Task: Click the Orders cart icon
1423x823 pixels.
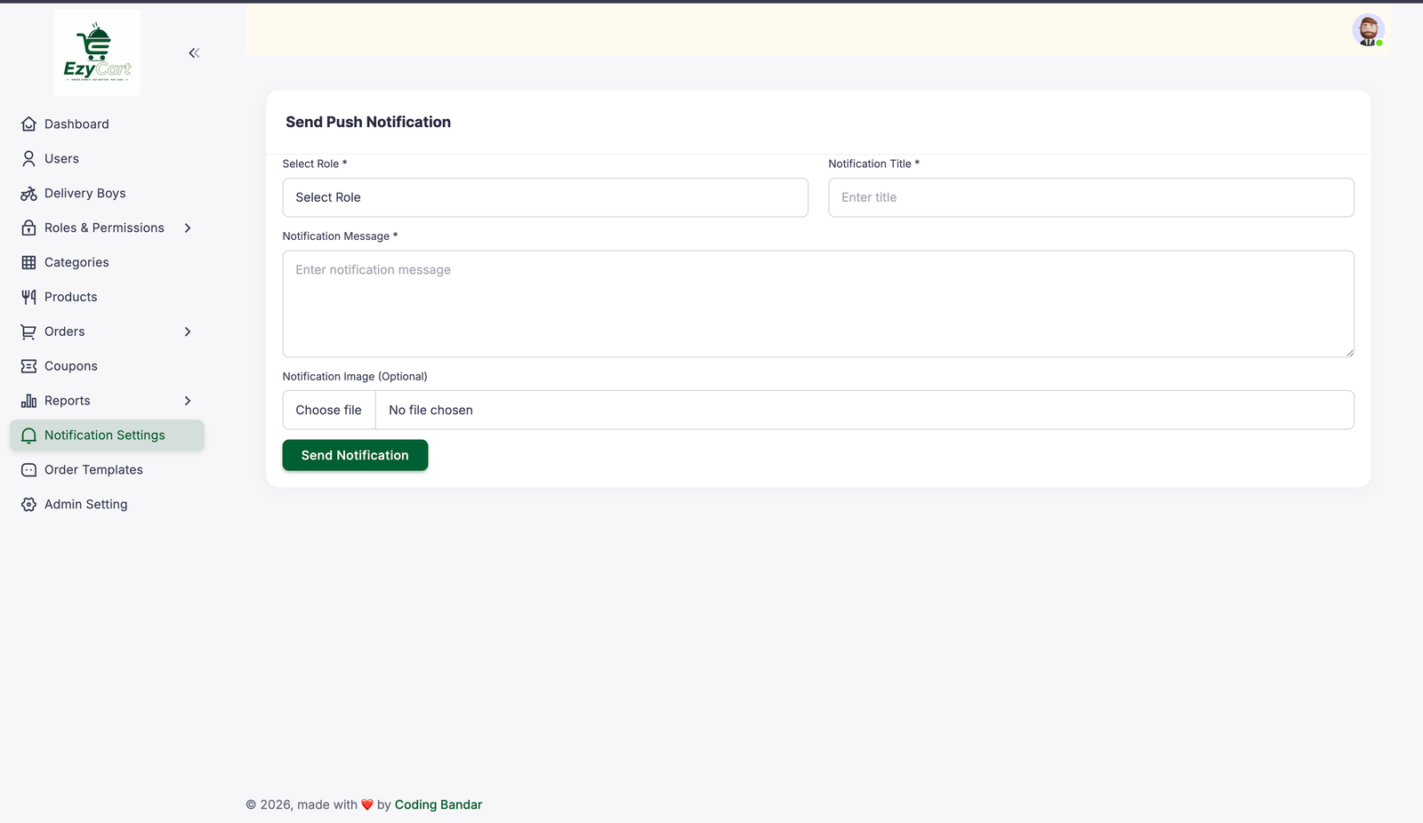Action: [x=28, y=332]
